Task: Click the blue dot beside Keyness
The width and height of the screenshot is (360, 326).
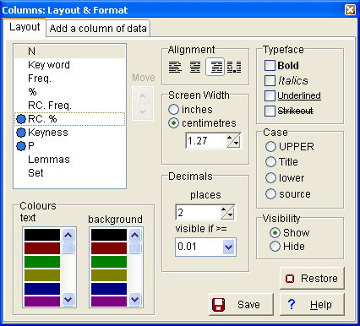Action: 21,133
